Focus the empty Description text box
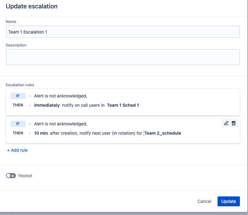 [x=123, y=57]
